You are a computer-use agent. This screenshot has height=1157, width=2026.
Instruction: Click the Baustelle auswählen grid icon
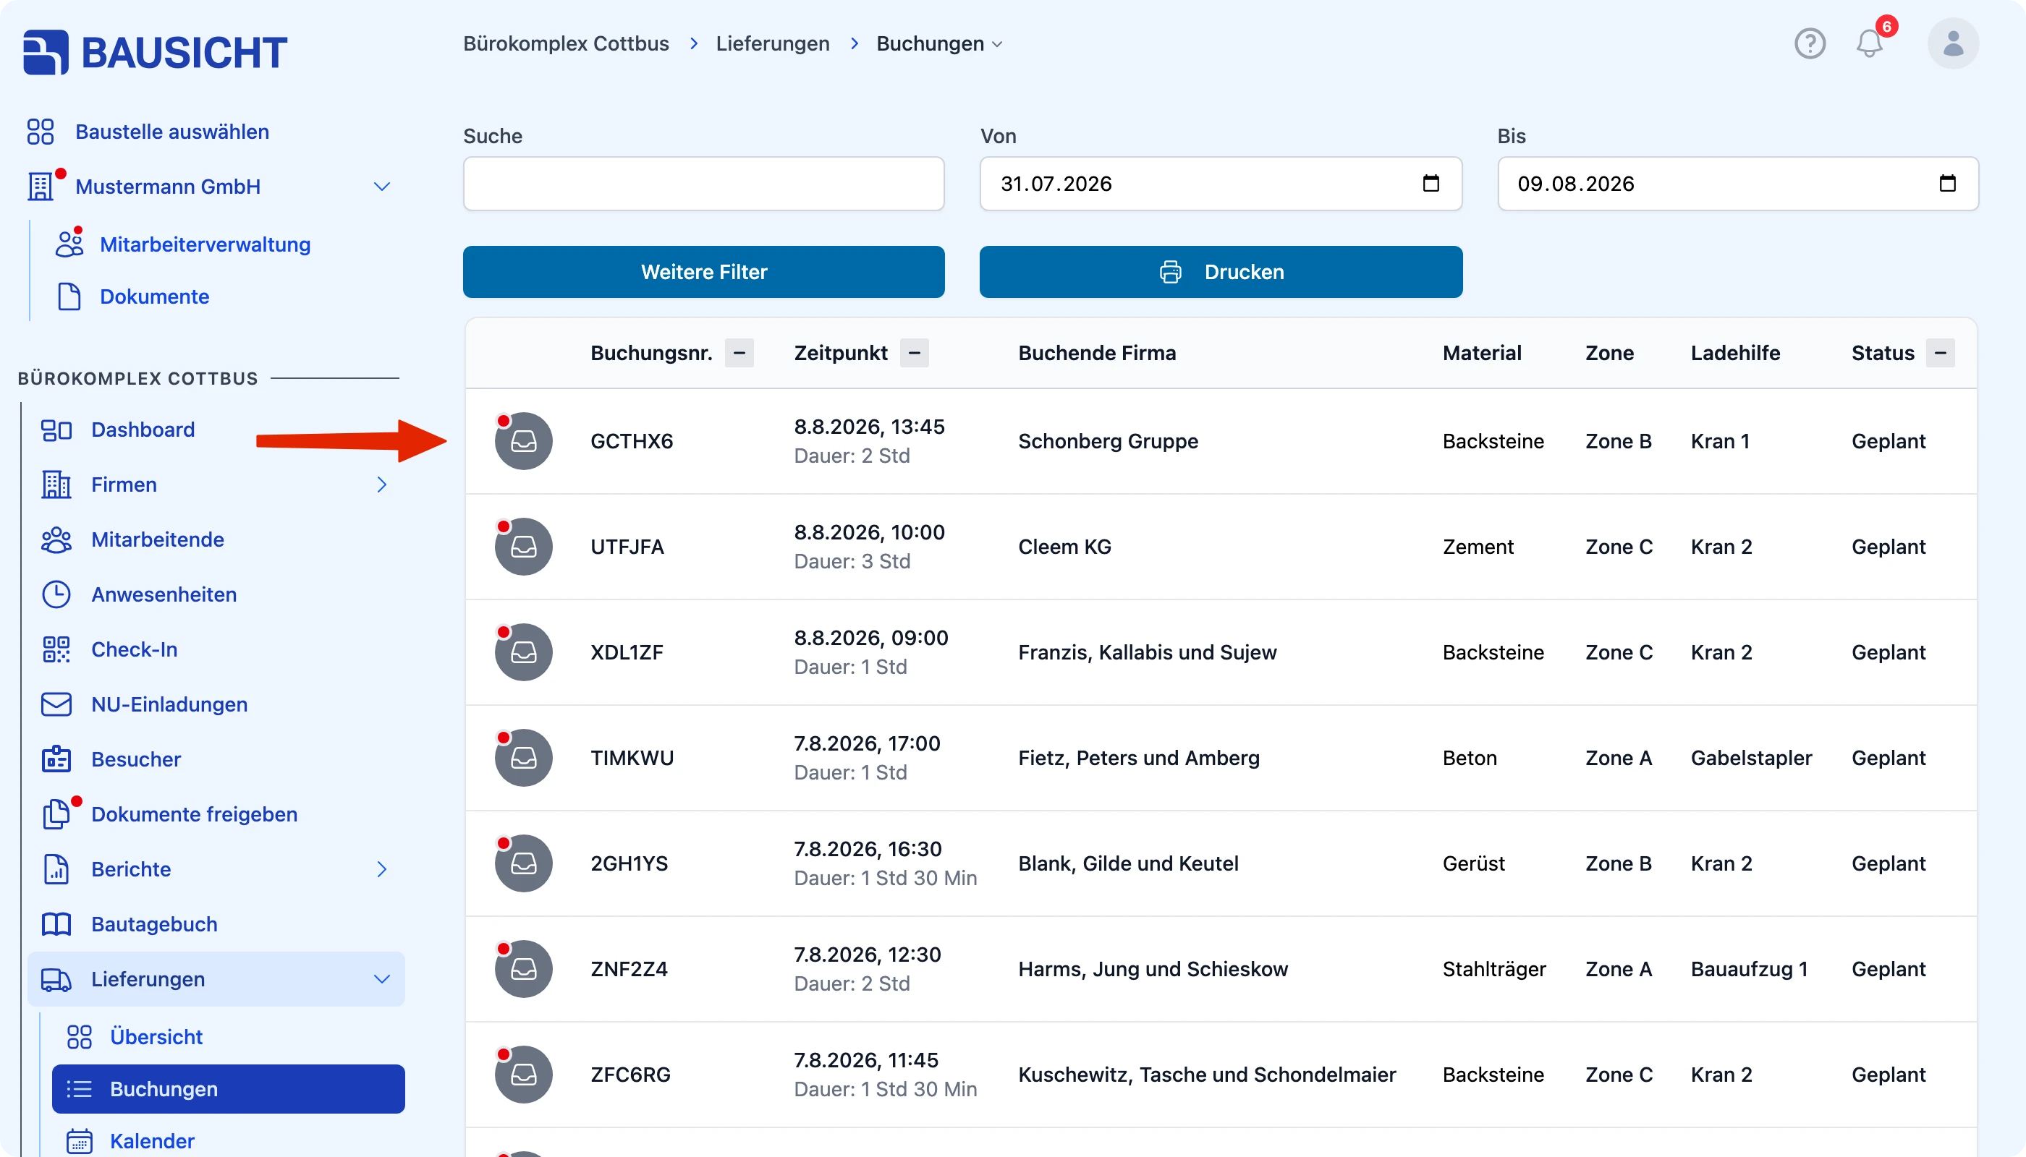tap(41, 132)
